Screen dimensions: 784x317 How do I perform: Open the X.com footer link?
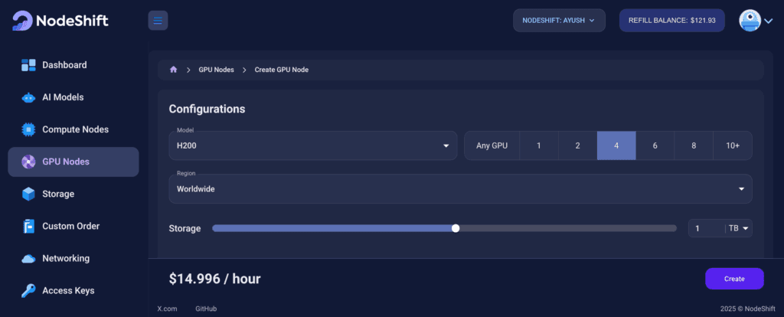[167, 309]
